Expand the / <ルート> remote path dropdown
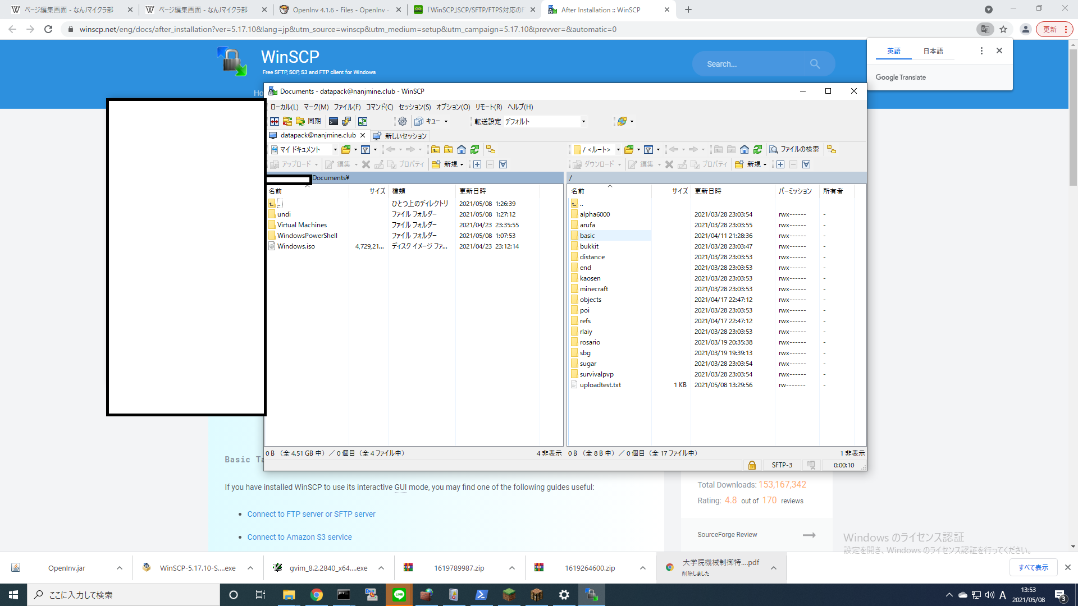This screenshot has height=606, width=1078. coord(618,150)
